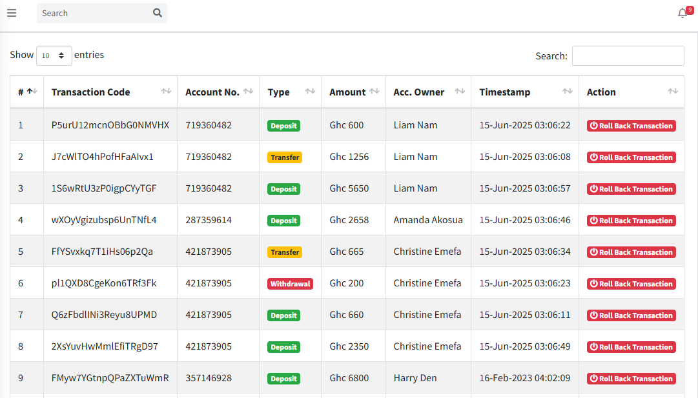The height and width of the screenshot is (398, 698).
Task: Click account number 357146928
Action: click(209, 378)
